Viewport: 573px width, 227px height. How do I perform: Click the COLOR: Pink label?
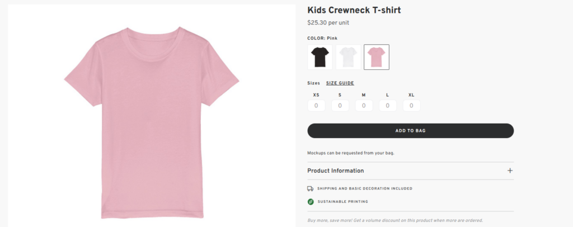click(323, 38)
